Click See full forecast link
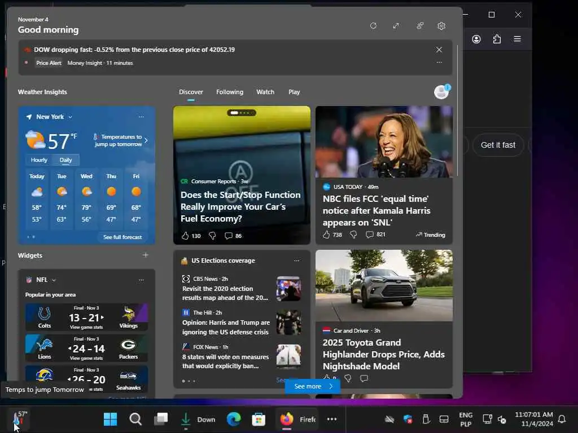This screenshot has height=433, width=578. coord(122,237)
